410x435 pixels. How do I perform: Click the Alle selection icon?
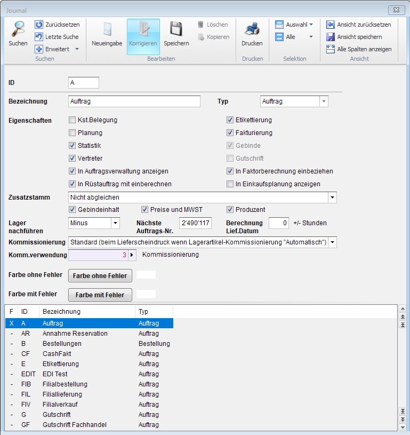click(279, 37)
